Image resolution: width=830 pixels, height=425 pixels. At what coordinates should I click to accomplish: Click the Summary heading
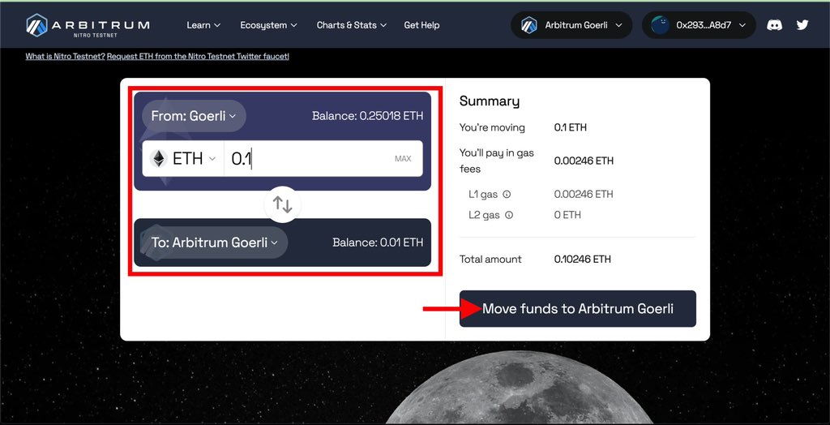click(489, 101)
